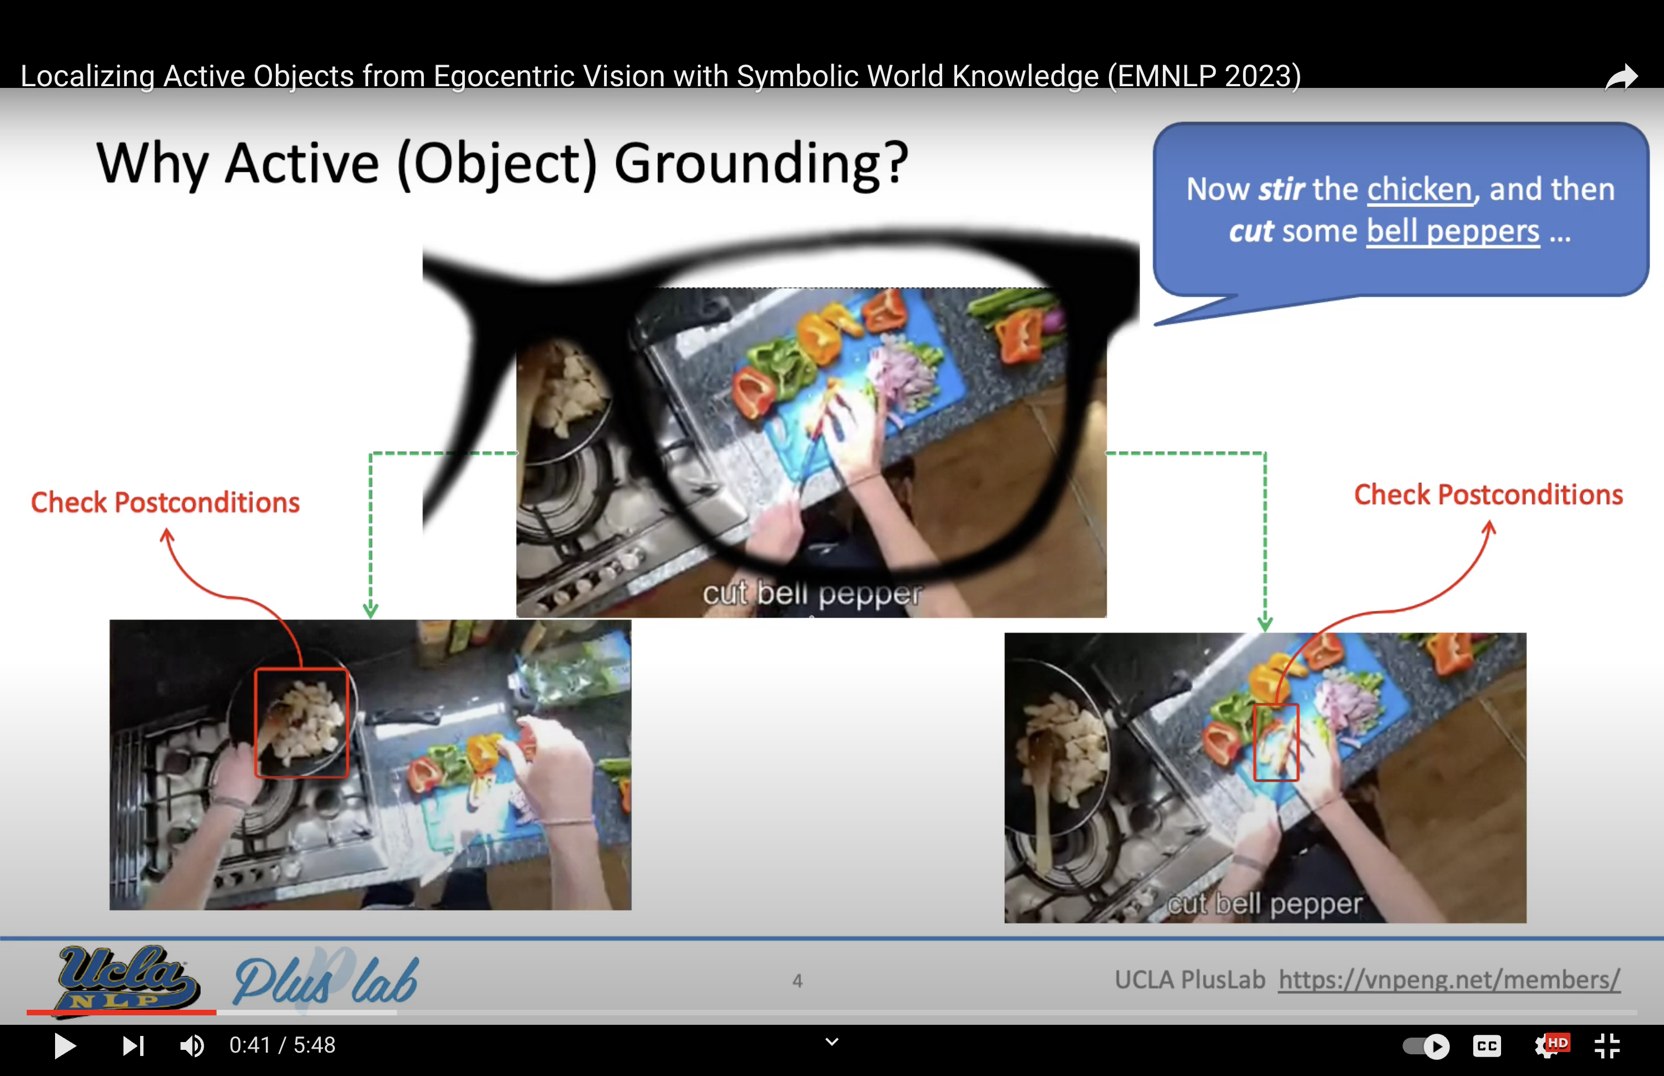Skip to the next video
Viewport: 1664px width, 1076px height.
(x=133, y=1046)
